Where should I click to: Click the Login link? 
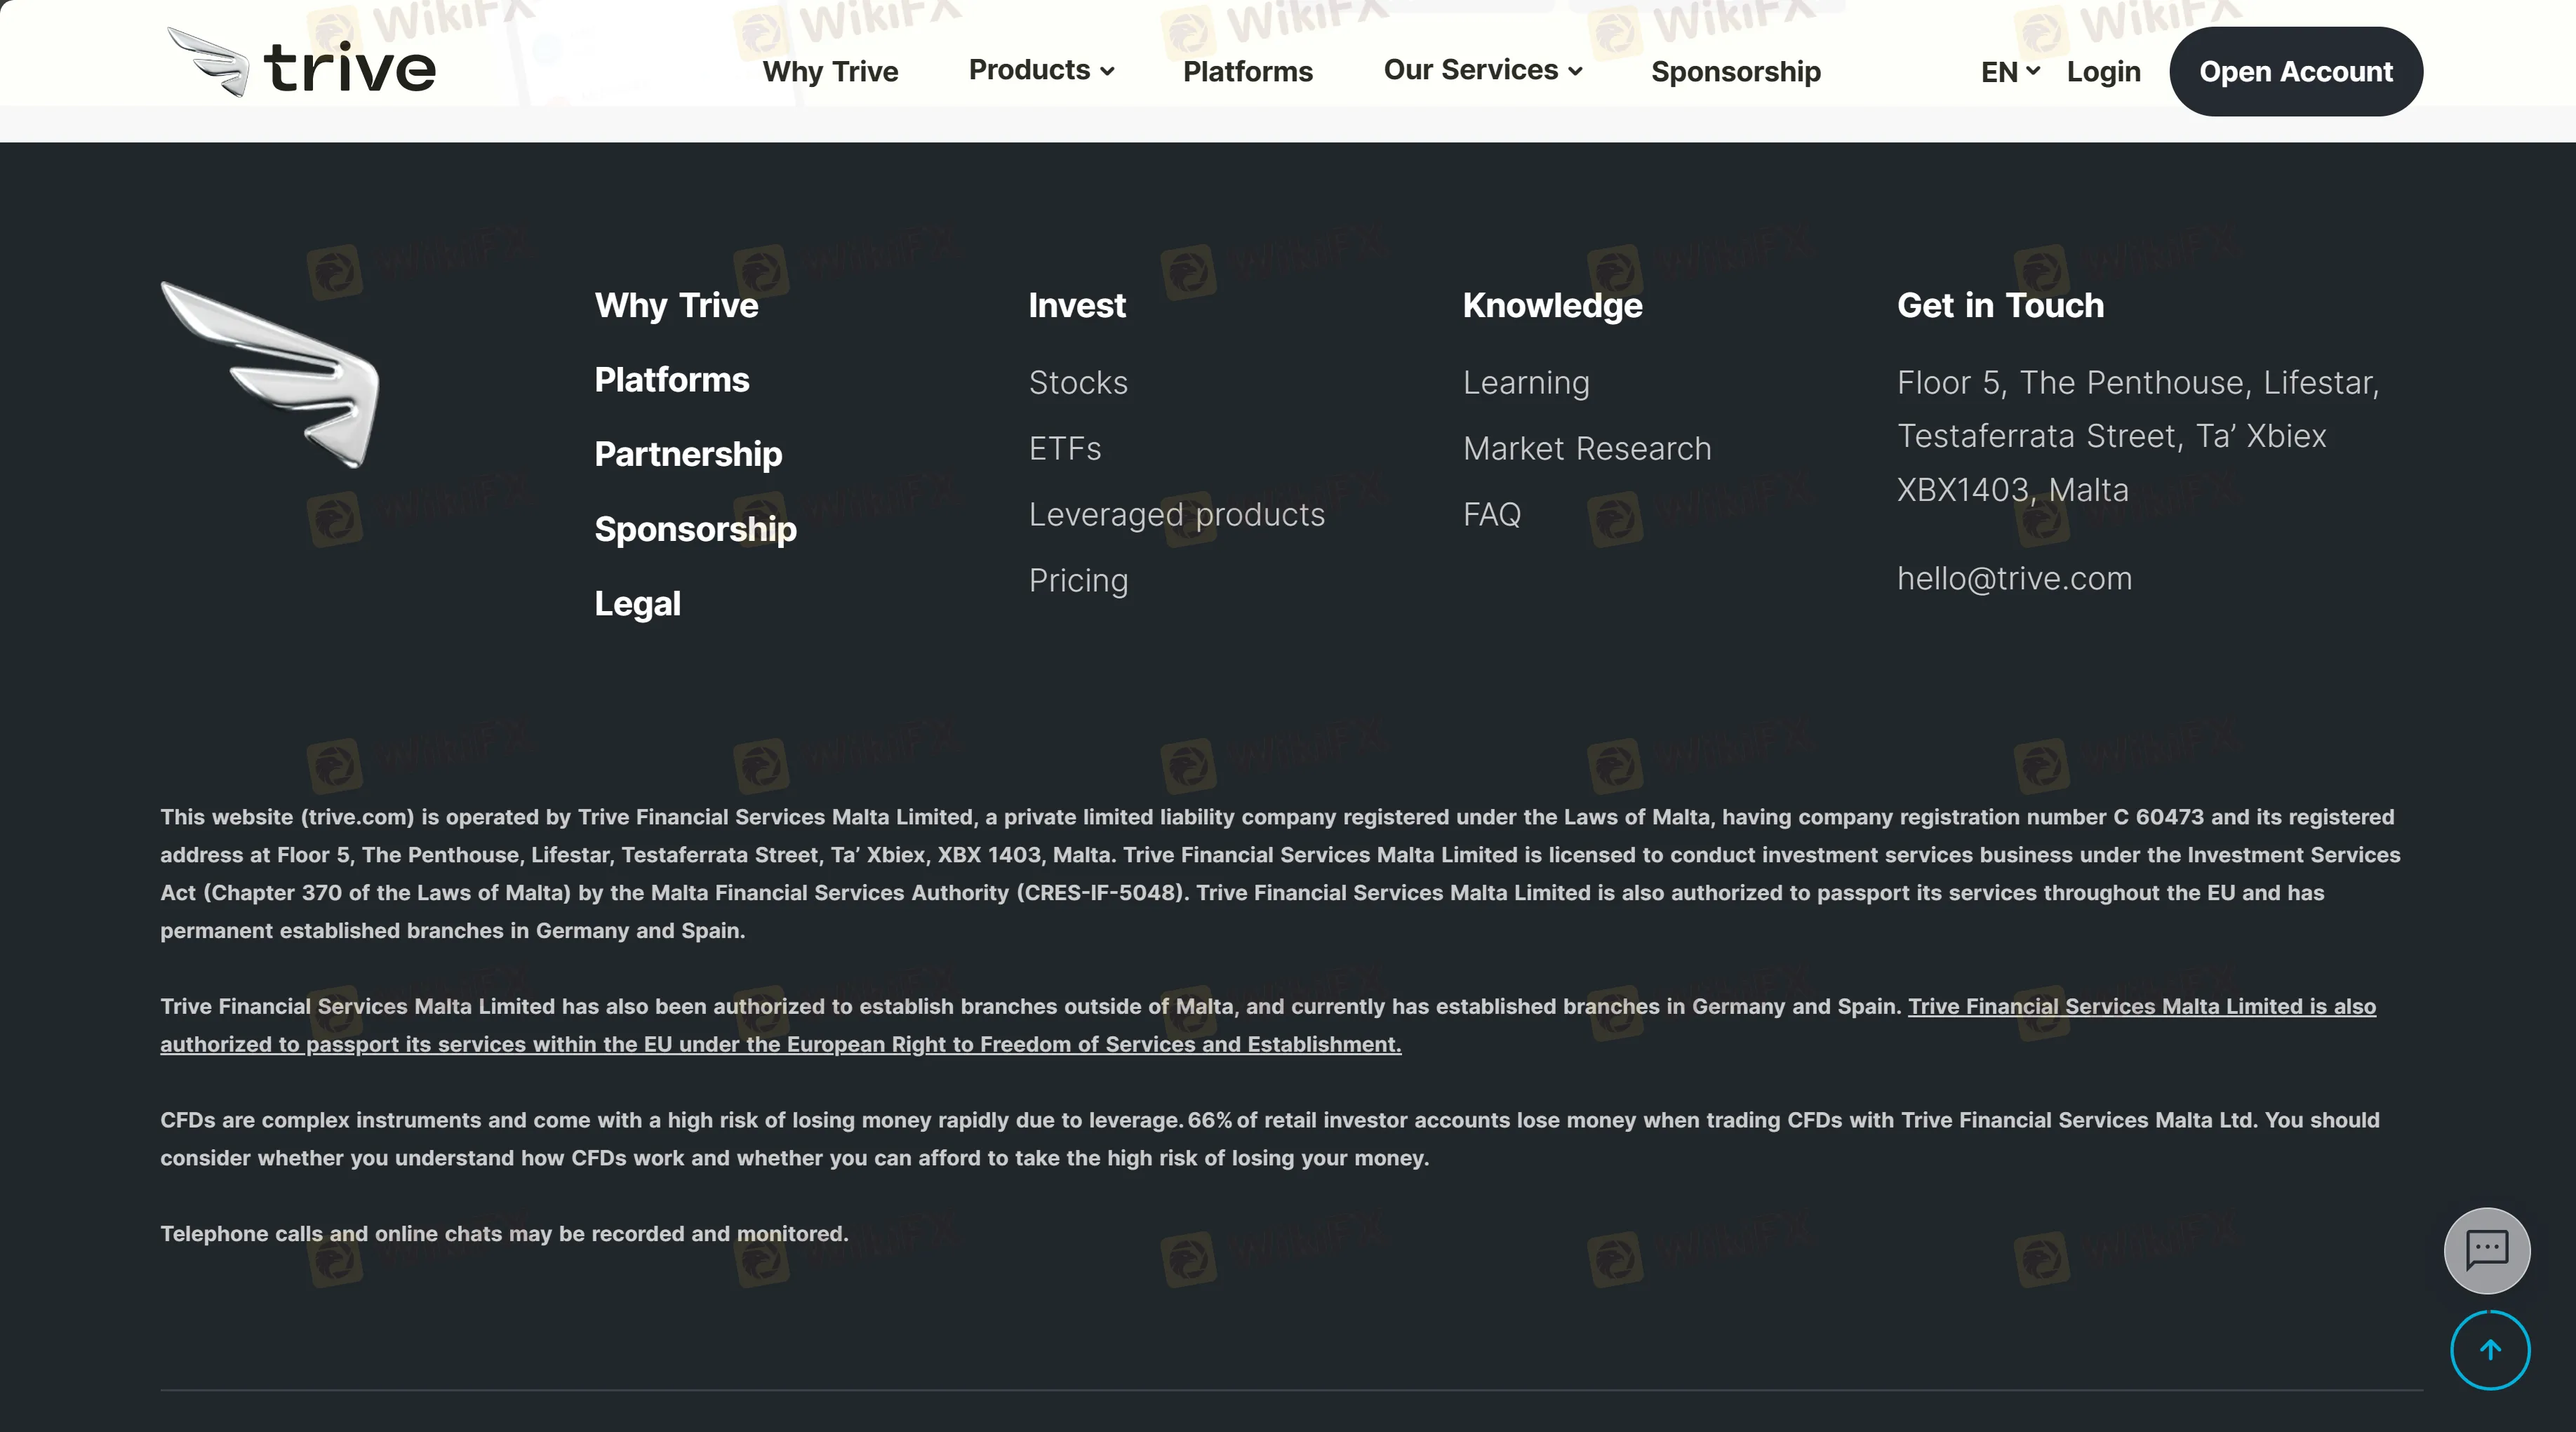(2103, 72)
